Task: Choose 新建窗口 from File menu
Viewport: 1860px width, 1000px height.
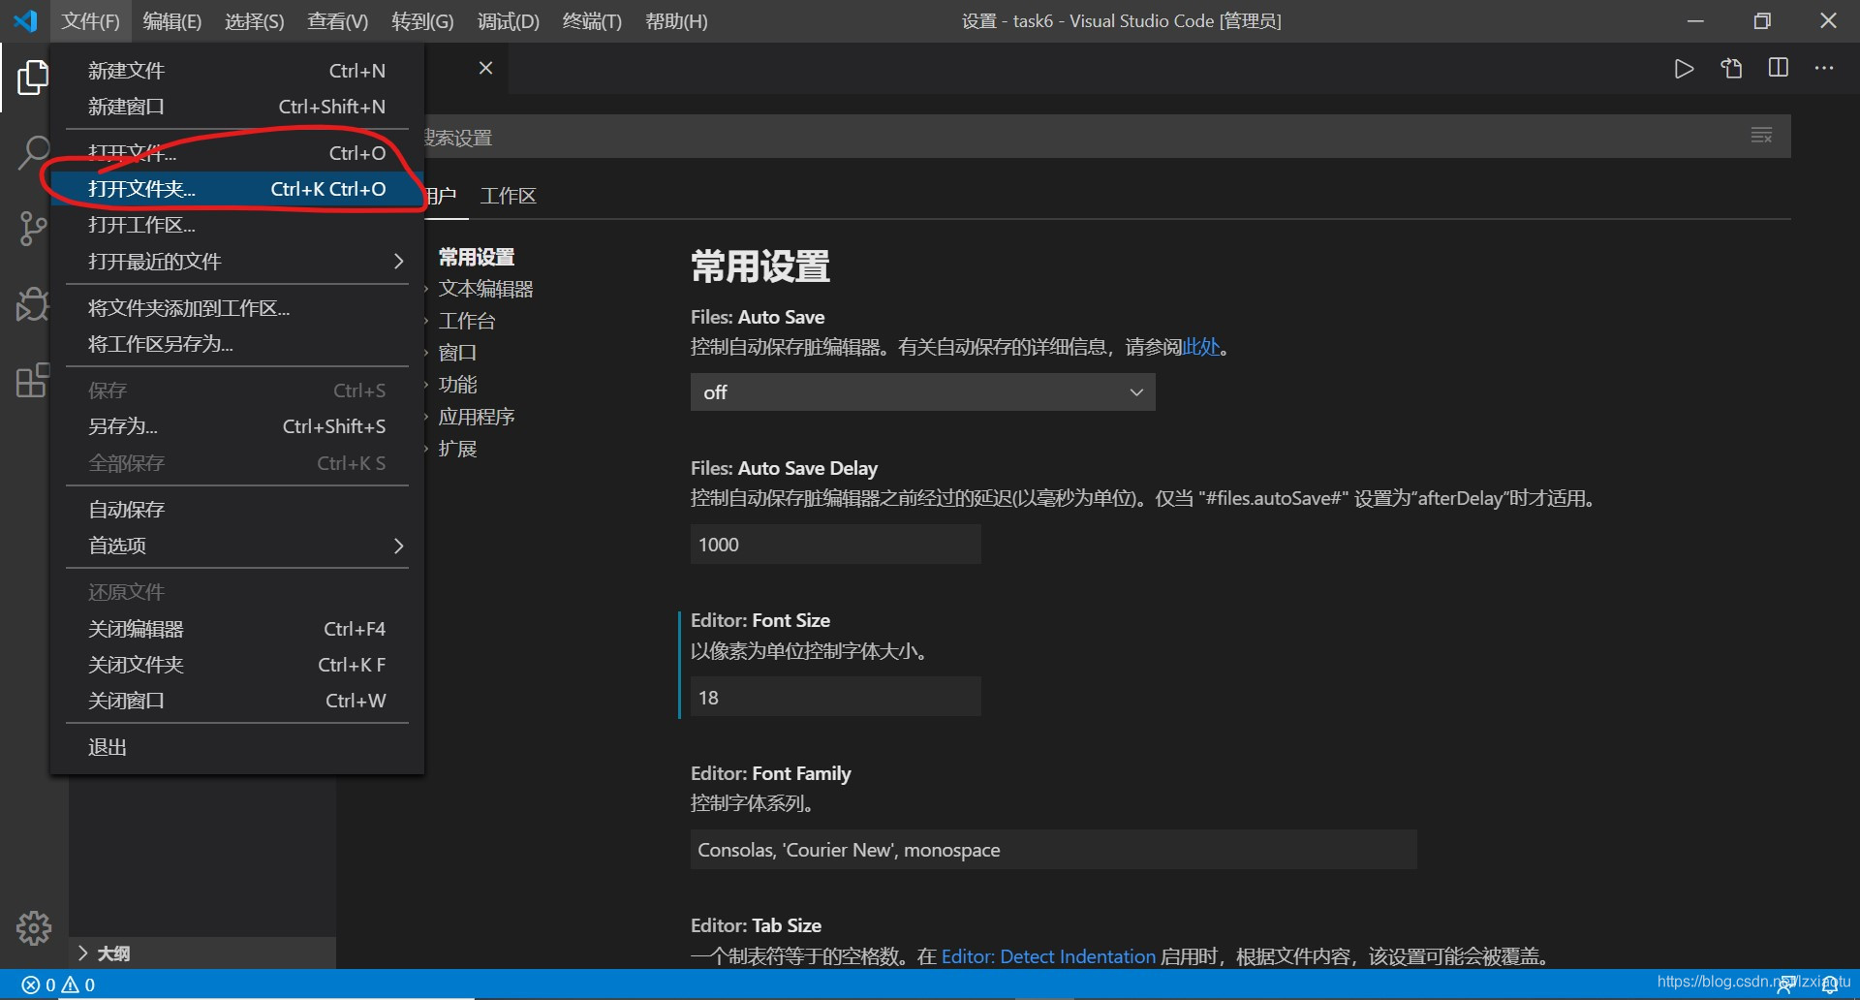Action: (x=236, y=107)
